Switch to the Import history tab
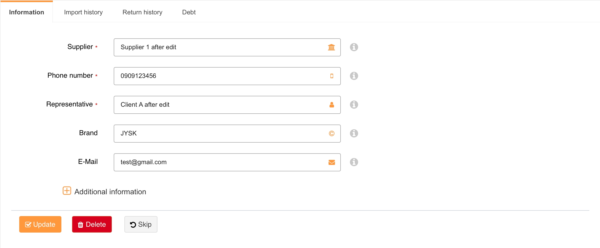This screenshot has height=248, width=600. pyautogui.click(x=83, y=12)
